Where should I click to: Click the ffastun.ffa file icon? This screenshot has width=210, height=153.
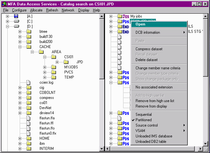[x=28, y=118]
